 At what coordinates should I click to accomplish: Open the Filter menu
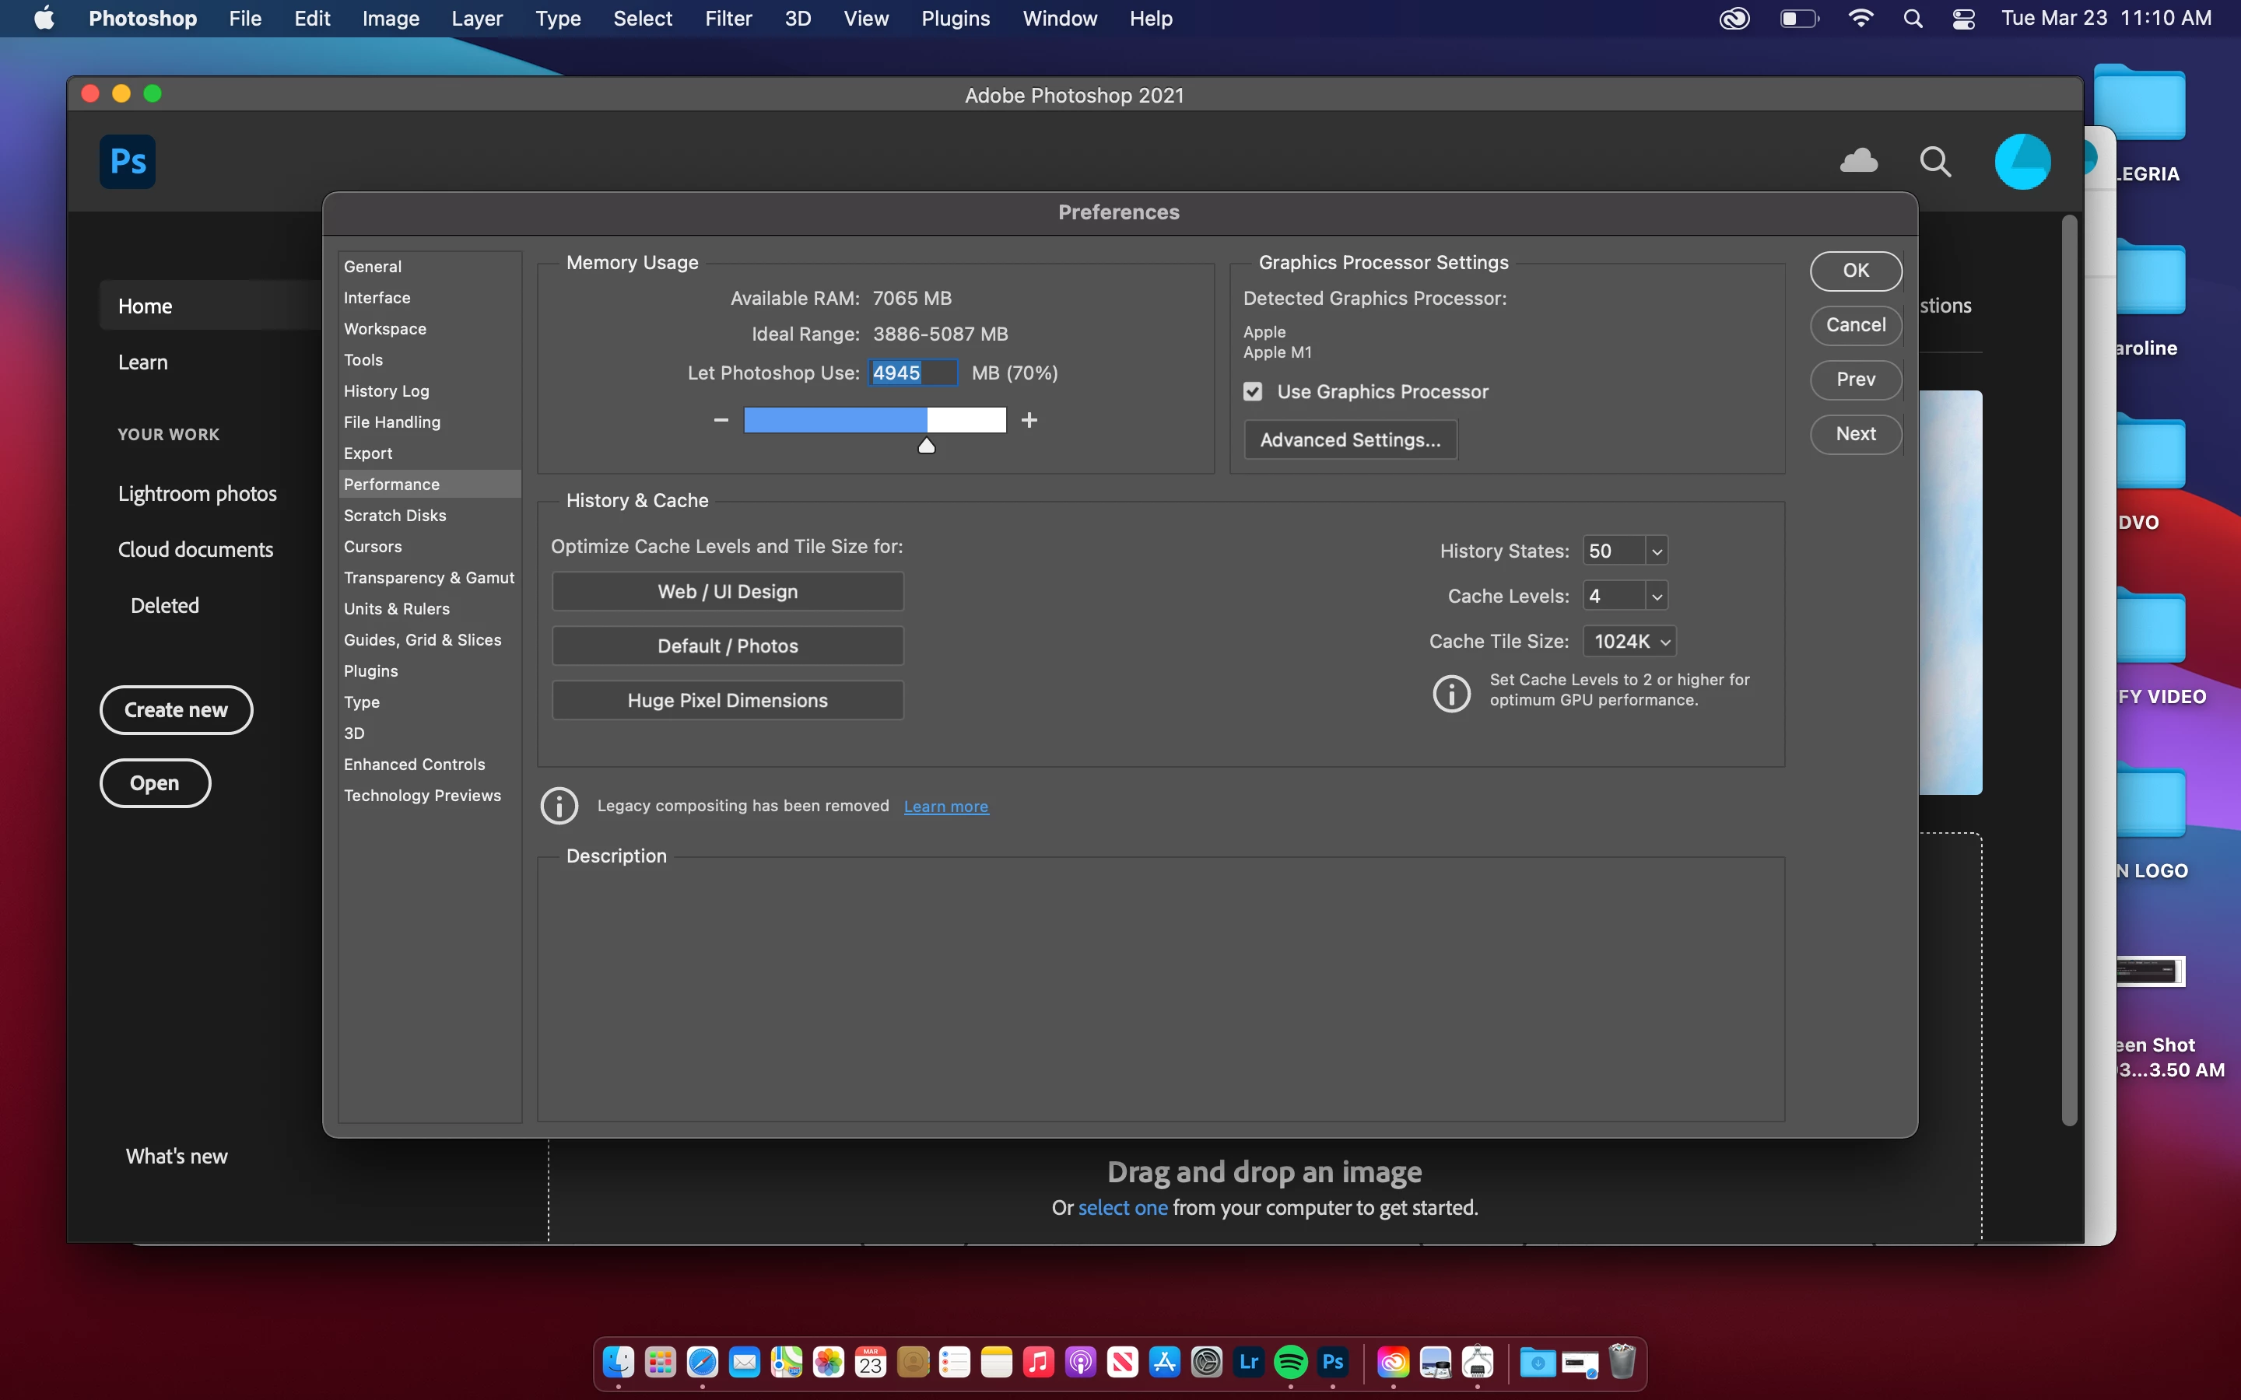click(x=727, y=19)
